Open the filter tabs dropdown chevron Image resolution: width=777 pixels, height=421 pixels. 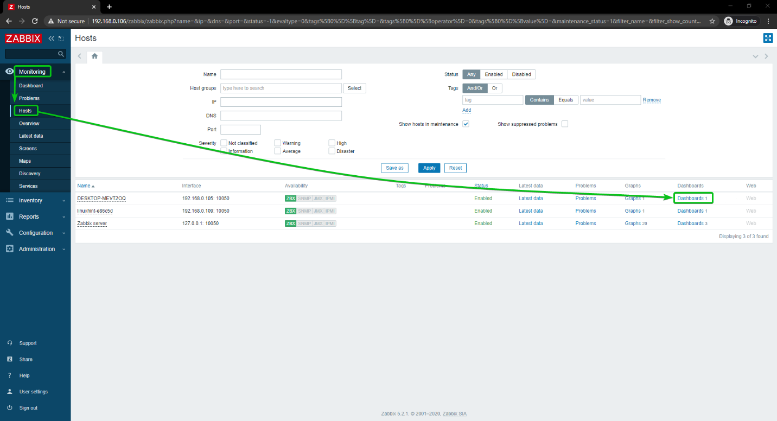tap(755, 56)
